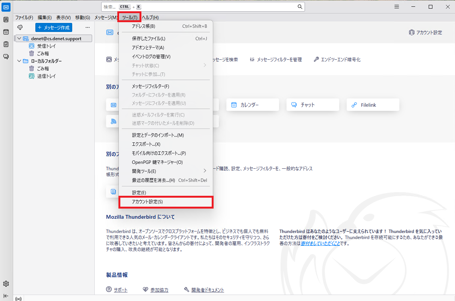Choose 設定とデータのインポート...(M) entry
The height and width of the screenshot is (301, 455).
(166, 135)
